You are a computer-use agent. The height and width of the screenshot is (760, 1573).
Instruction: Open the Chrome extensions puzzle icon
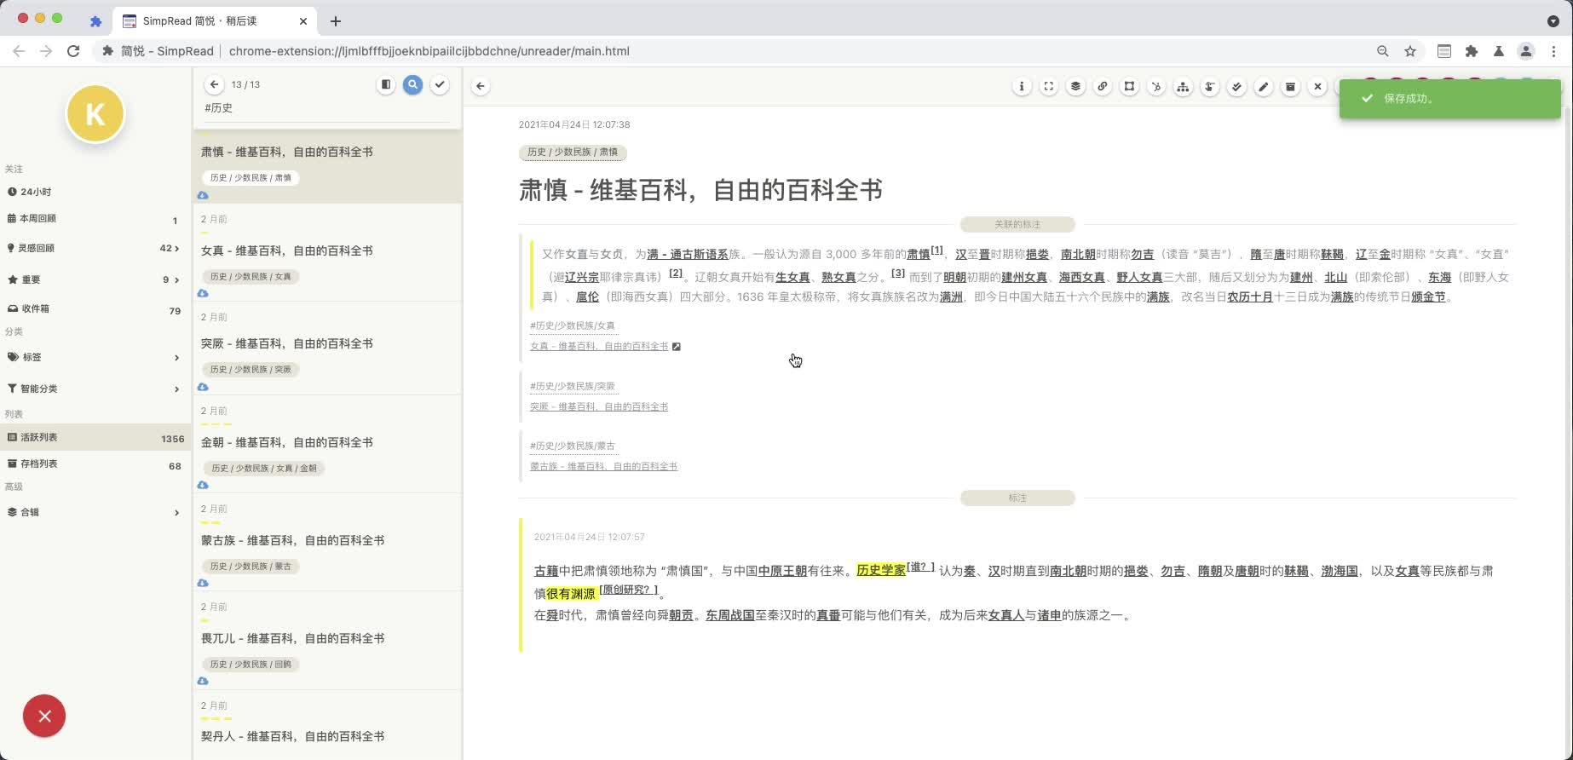point(1472,51)
